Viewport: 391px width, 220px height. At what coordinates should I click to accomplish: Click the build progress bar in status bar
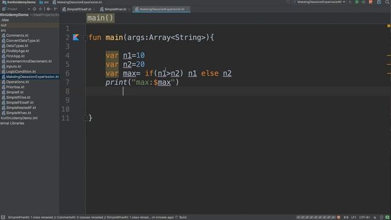coord(316,218)
